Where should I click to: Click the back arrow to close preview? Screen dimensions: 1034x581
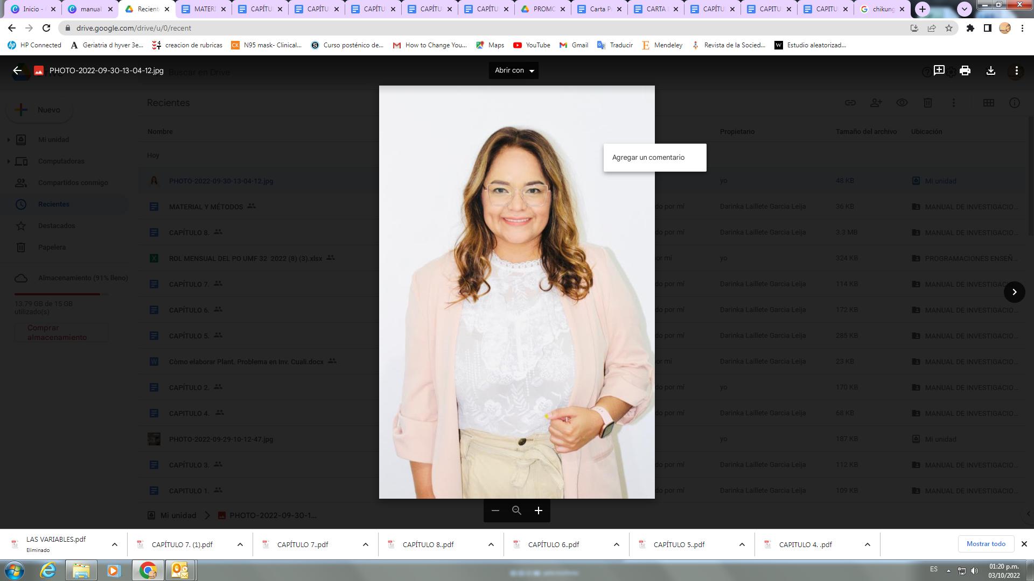17,70
